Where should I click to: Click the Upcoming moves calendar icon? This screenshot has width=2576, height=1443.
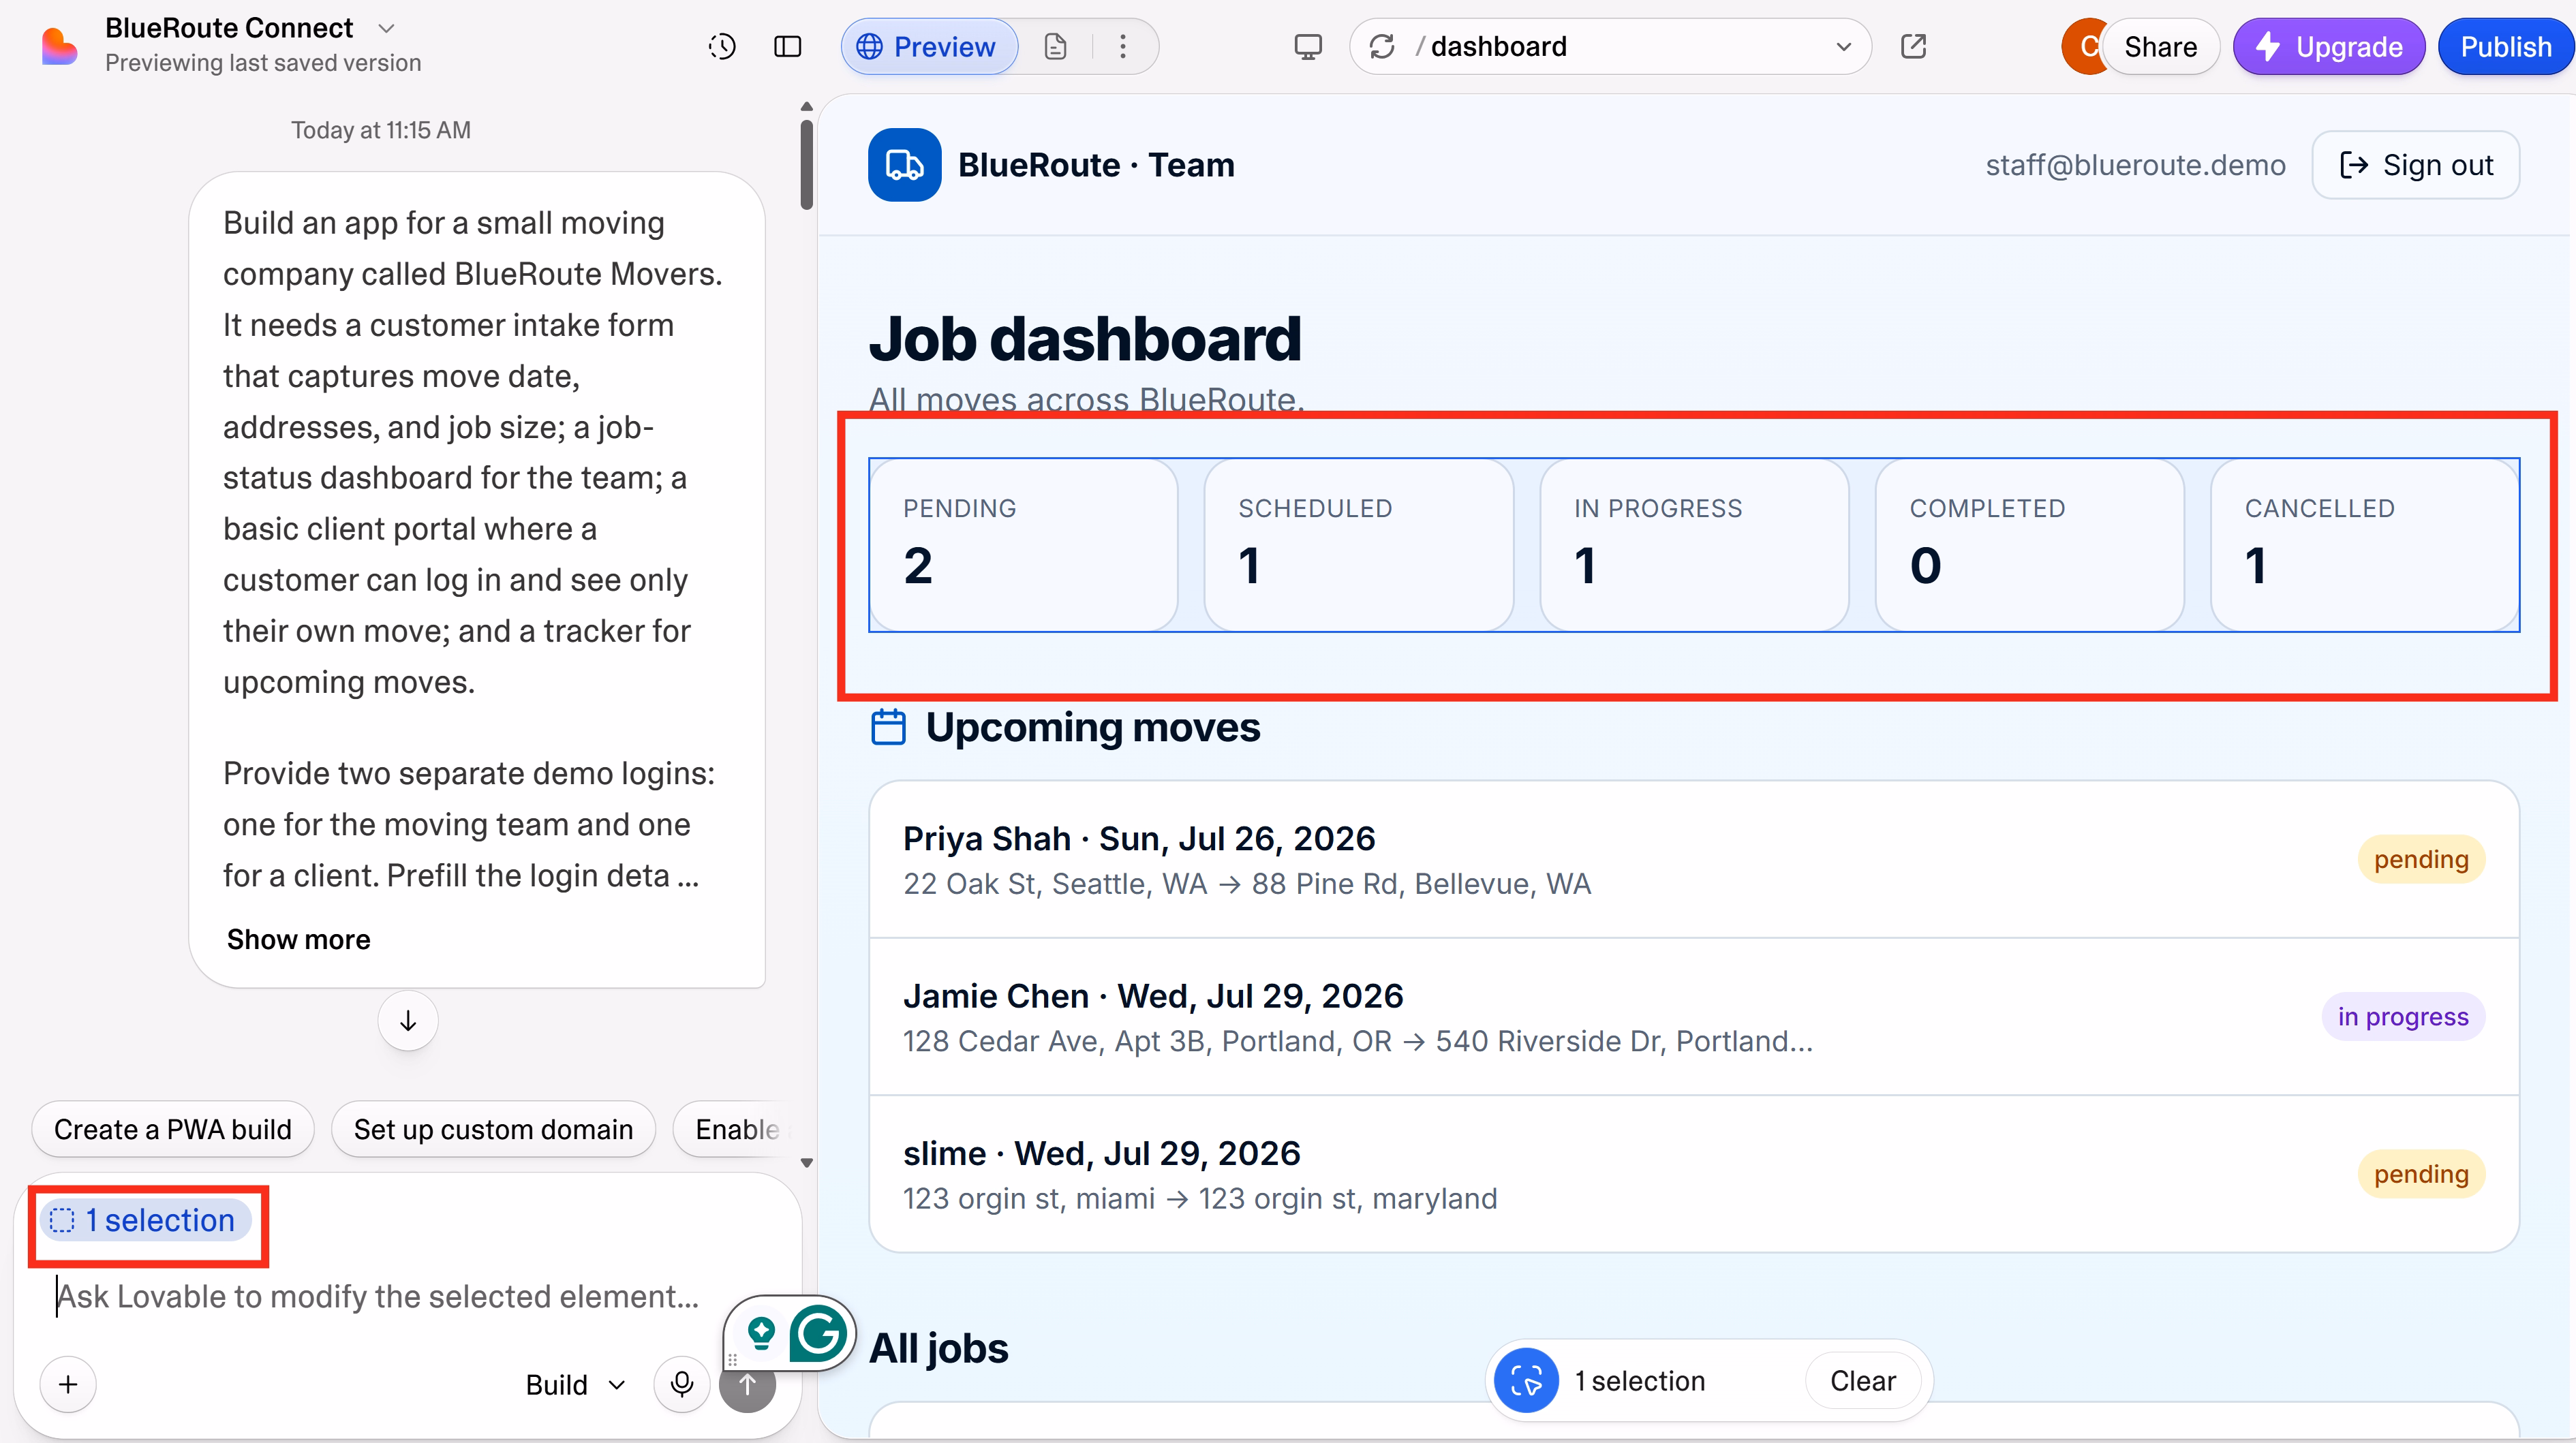coord(888,727)
